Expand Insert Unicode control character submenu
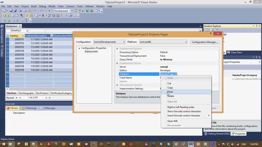Image resolution: width=262 pixels, height=147 pixels. point(186,116)
